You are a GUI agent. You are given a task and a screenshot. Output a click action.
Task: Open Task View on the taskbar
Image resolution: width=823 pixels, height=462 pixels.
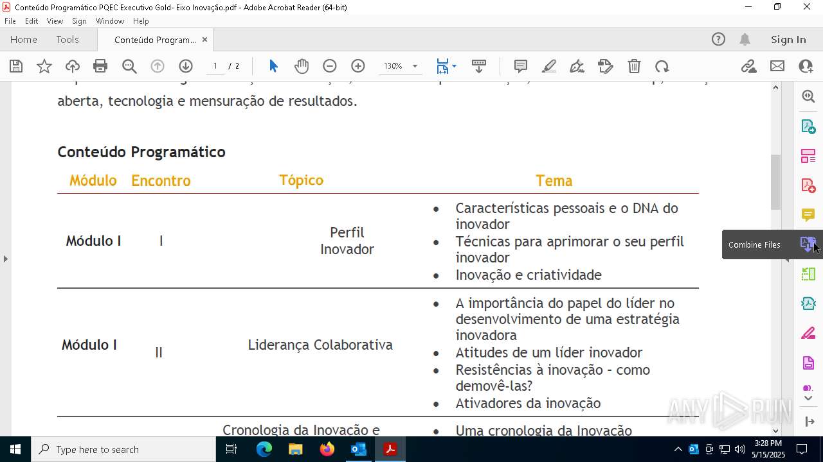[x=231, y=449]
